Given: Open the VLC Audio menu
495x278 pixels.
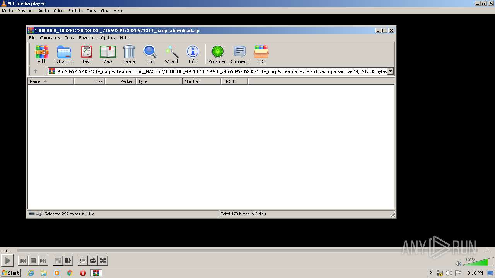Looking at the screenshot, I should point(44,11).
